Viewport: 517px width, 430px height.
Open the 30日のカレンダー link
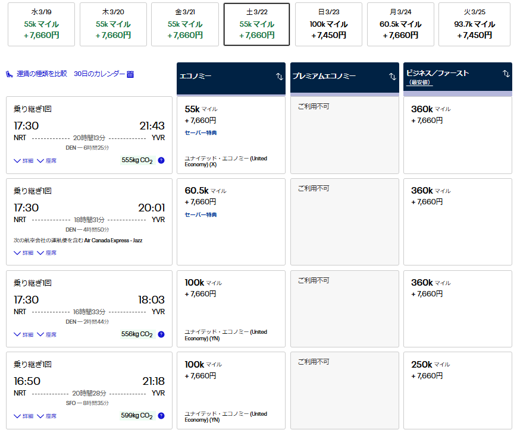click(x=99, y=74)
